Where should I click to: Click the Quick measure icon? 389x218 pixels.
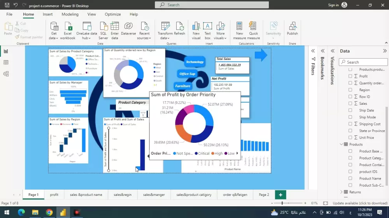(x=253, y=31)
